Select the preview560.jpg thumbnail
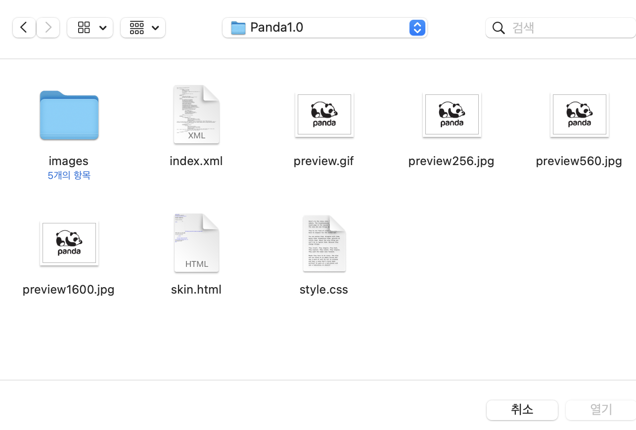The width and height of the screenshot is (636, 430). pyautogui.click(x=579, y=115)
